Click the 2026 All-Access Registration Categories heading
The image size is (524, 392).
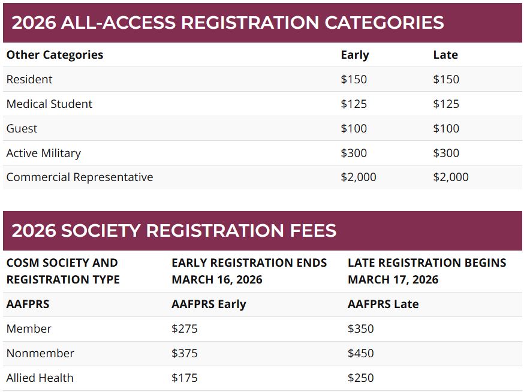(x=228, y=23)
